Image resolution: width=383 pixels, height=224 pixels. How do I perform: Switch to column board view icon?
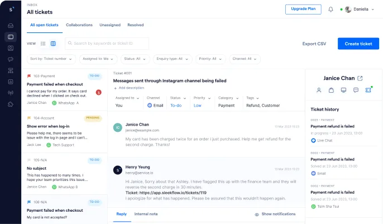(x=53, y=44)
